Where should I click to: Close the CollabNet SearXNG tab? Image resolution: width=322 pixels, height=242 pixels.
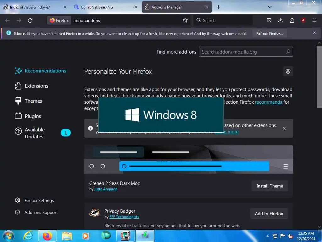(136, 7)
